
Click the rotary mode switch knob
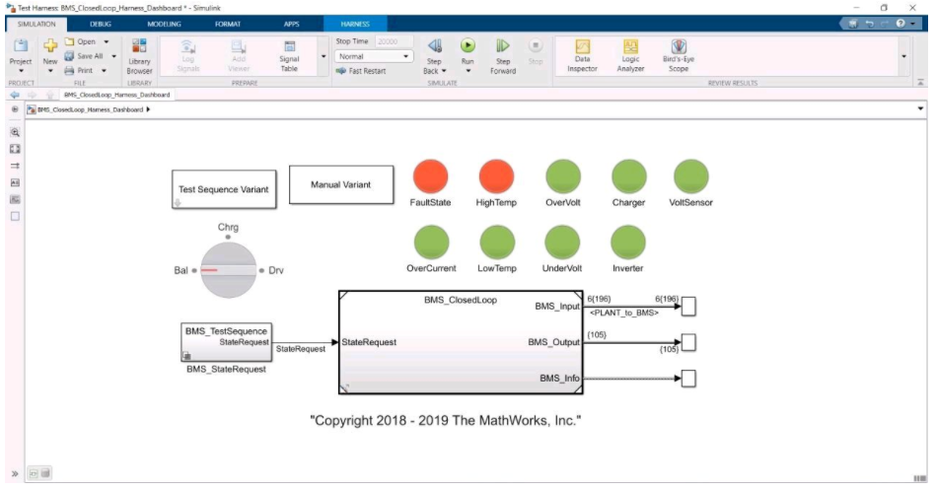227,269
